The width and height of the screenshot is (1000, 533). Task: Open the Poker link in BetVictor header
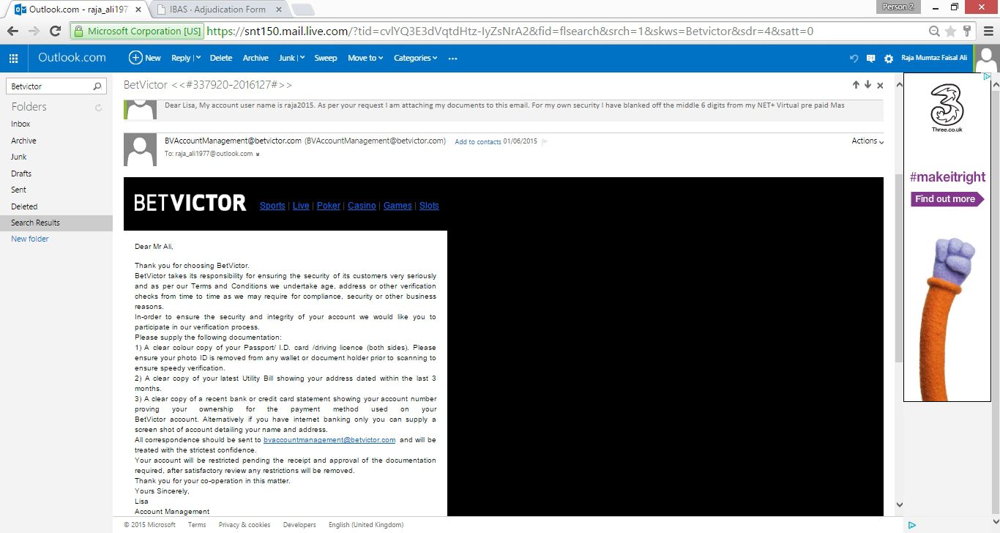329,206
